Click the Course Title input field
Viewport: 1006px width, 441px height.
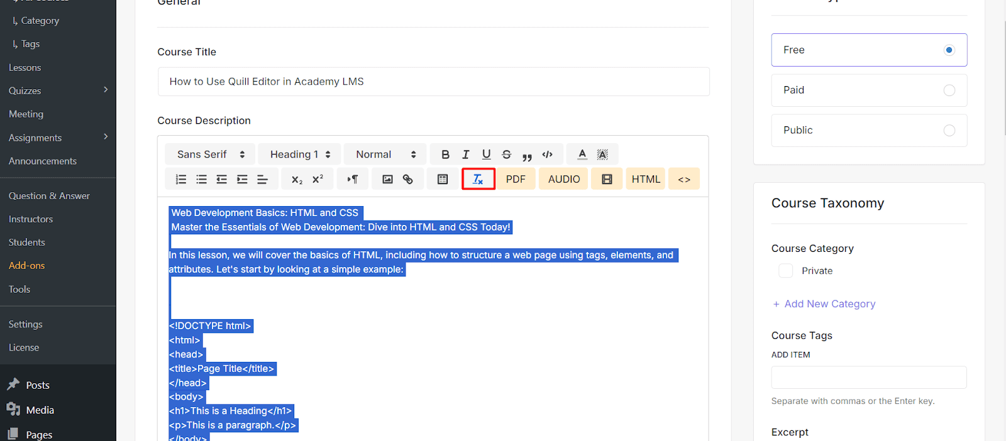[x=434, y=82]
